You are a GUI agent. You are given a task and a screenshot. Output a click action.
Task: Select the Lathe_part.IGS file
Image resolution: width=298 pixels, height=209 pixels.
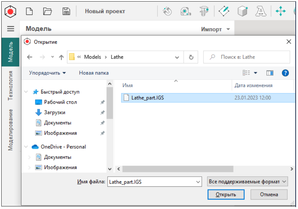tap(147, 98)
